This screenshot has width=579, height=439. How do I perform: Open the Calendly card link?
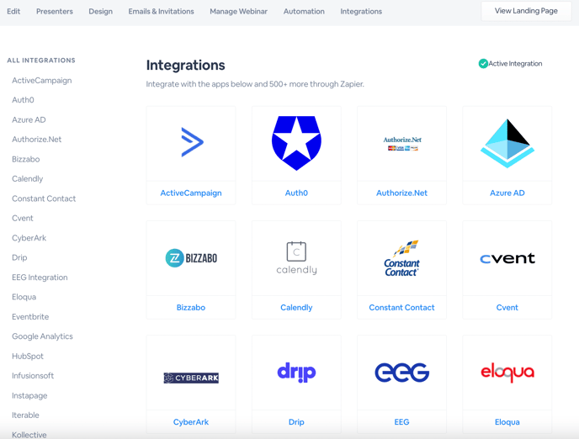[x=296, y=307]
